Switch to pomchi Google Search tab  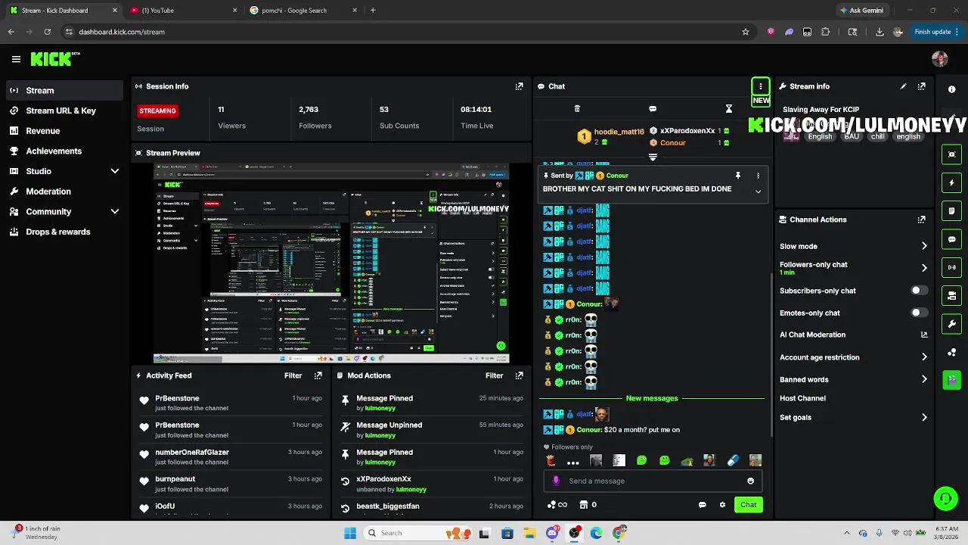[x=302, y=11]
